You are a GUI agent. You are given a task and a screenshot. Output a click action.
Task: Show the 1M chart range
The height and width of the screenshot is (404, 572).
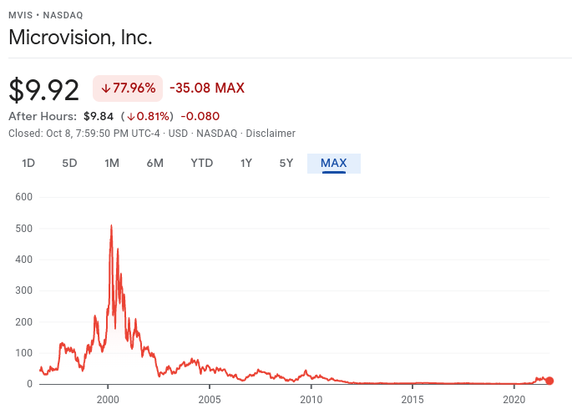[112, 163]
